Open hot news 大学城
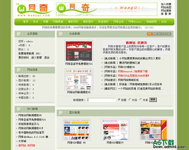Image resolution: width=189 pixels, height=150 pixels. [22, 141]
